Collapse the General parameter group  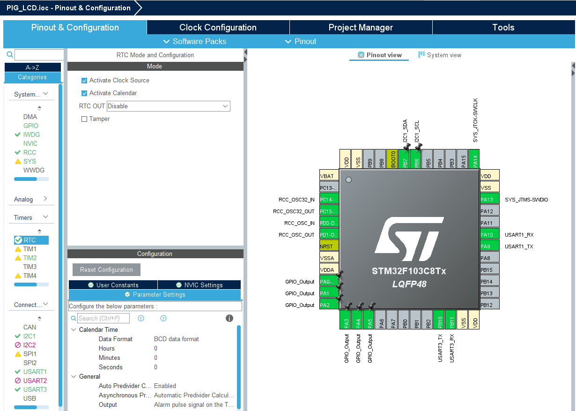pyautogui.click(x=74, y=377)
